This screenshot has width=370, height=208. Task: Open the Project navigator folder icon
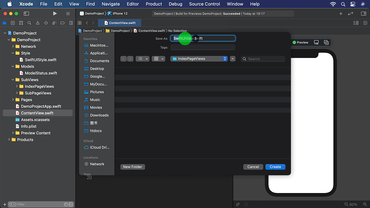click(4, 23)
